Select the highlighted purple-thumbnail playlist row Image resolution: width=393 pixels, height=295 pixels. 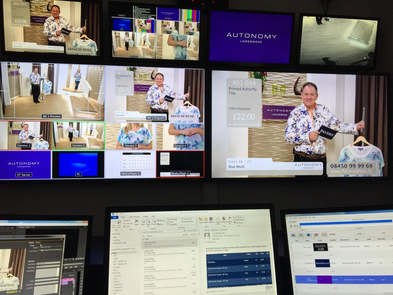click(x=344, y=280)
